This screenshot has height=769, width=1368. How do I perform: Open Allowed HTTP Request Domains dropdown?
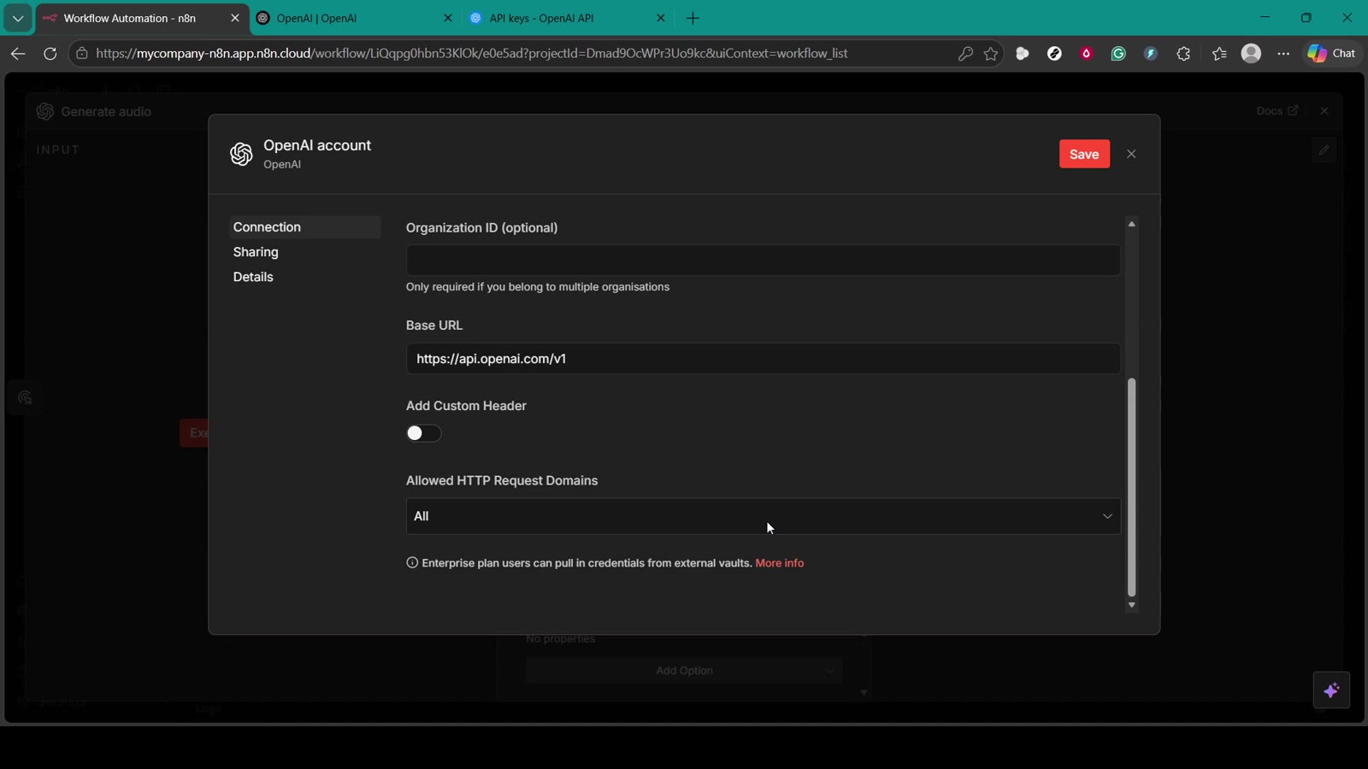pyautogui.click(x=763, y=516)
